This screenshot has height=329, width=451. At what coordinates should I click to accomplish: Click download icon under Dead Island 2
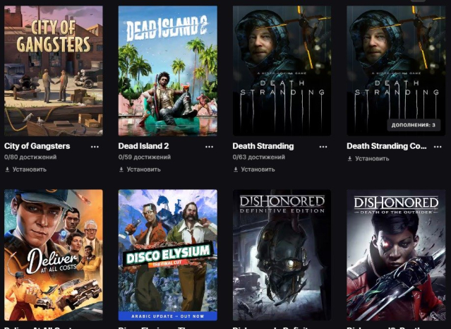[x=121, y=169]
